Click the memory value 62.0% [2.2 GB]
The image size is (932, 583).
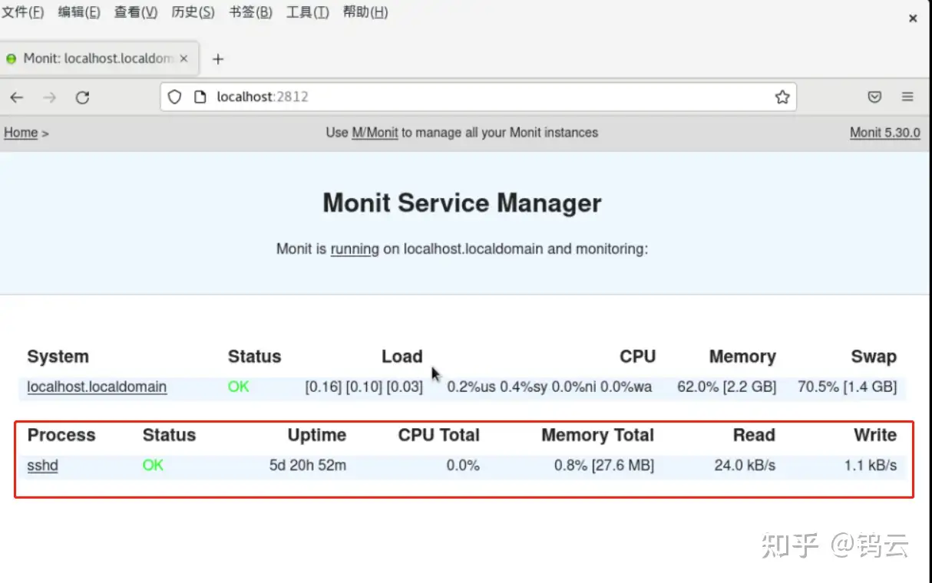pos(727,387)
